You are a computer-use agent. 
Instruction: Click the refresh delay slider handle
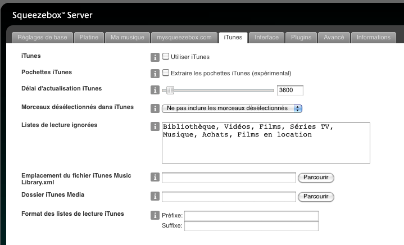coord(170,90)
